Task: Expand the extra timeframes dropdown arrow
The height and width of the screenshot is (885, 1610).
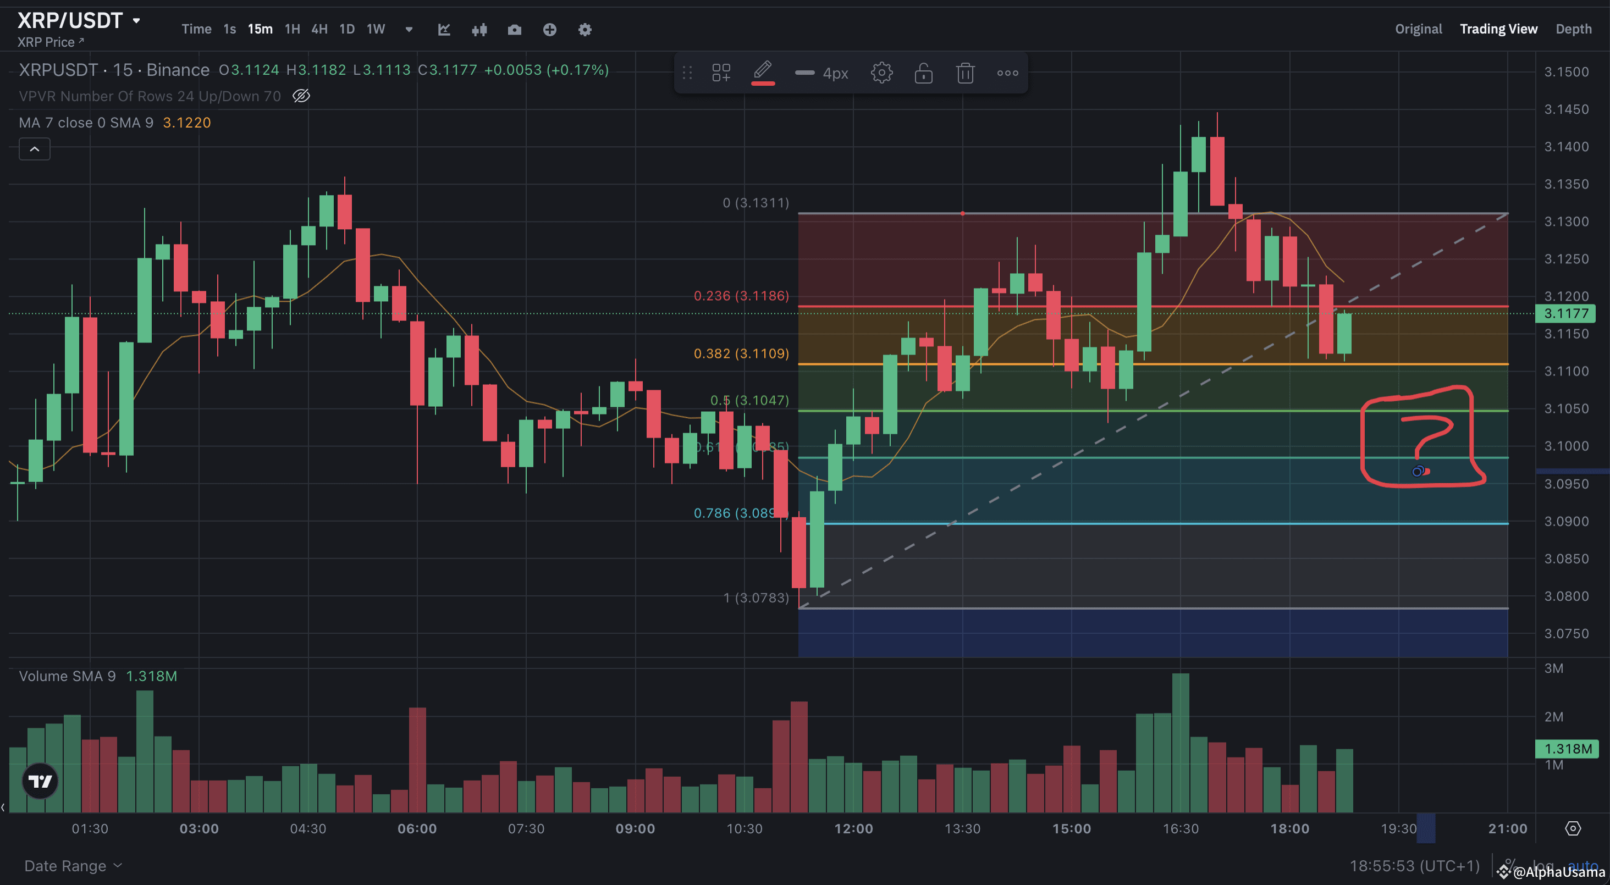Action: 409,29
